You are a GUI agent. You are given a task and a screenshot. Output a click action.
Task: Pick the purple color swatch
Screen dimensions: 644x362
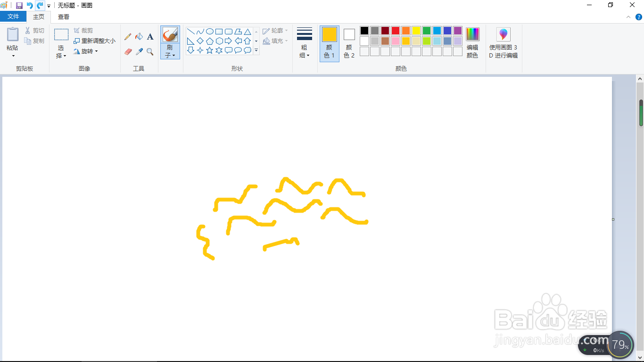tap(458, 31)
